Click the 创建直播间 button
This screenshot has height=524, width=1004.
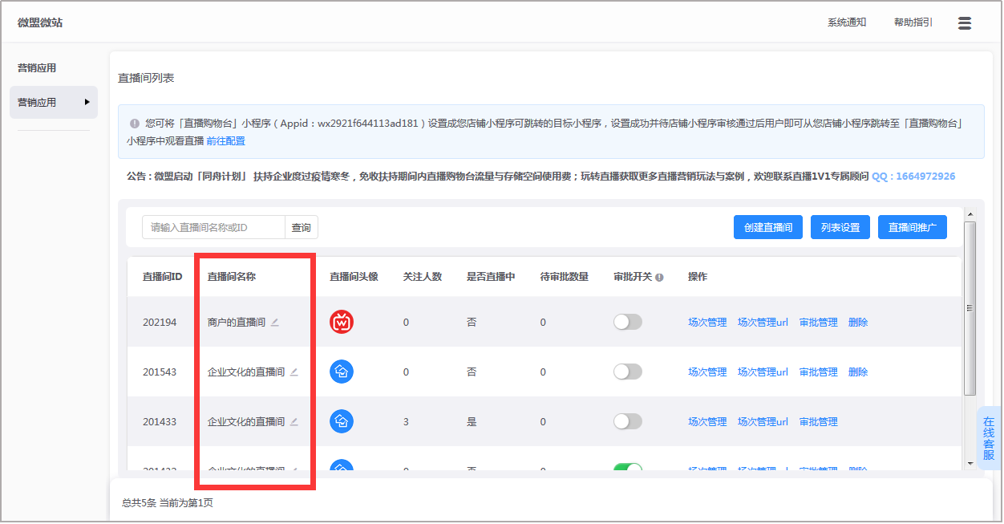click(x=767, y=228)
